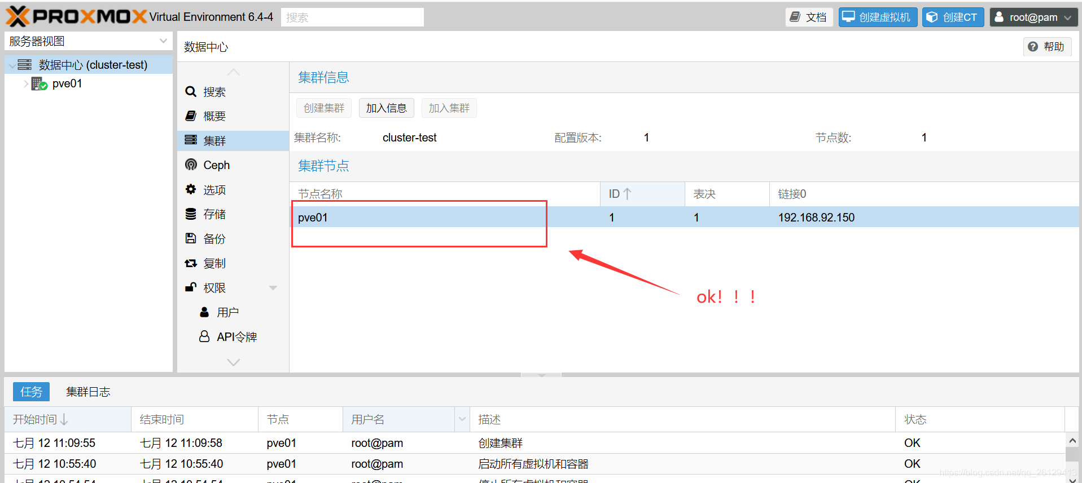Click the Cluster server icon in menu
Screen dimensions: 1082x483
(x=191, y=140)
